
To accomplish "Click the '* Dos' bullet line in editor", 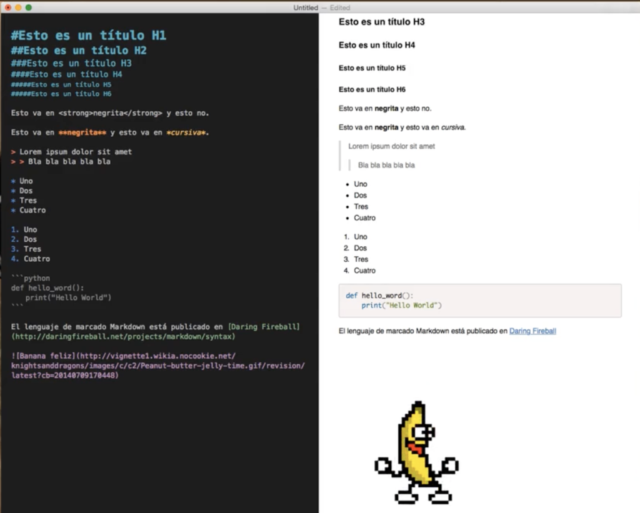I will click(22, 191).
